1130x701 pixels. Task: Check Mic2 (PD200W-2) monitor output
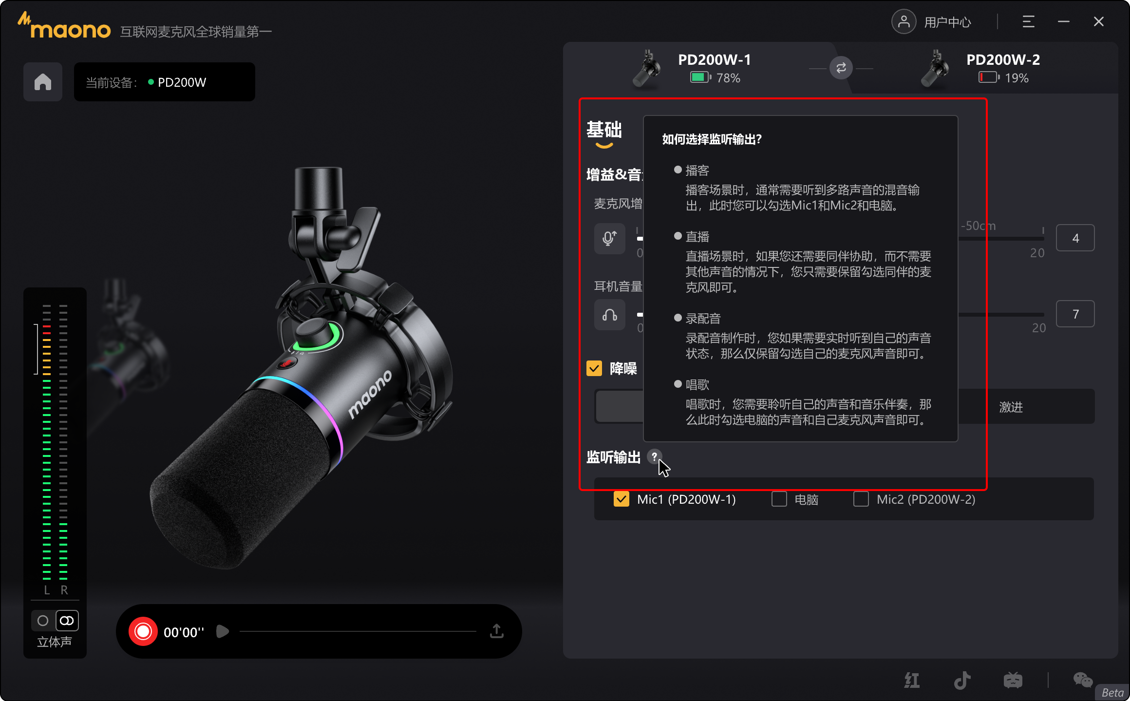(861, 499)
